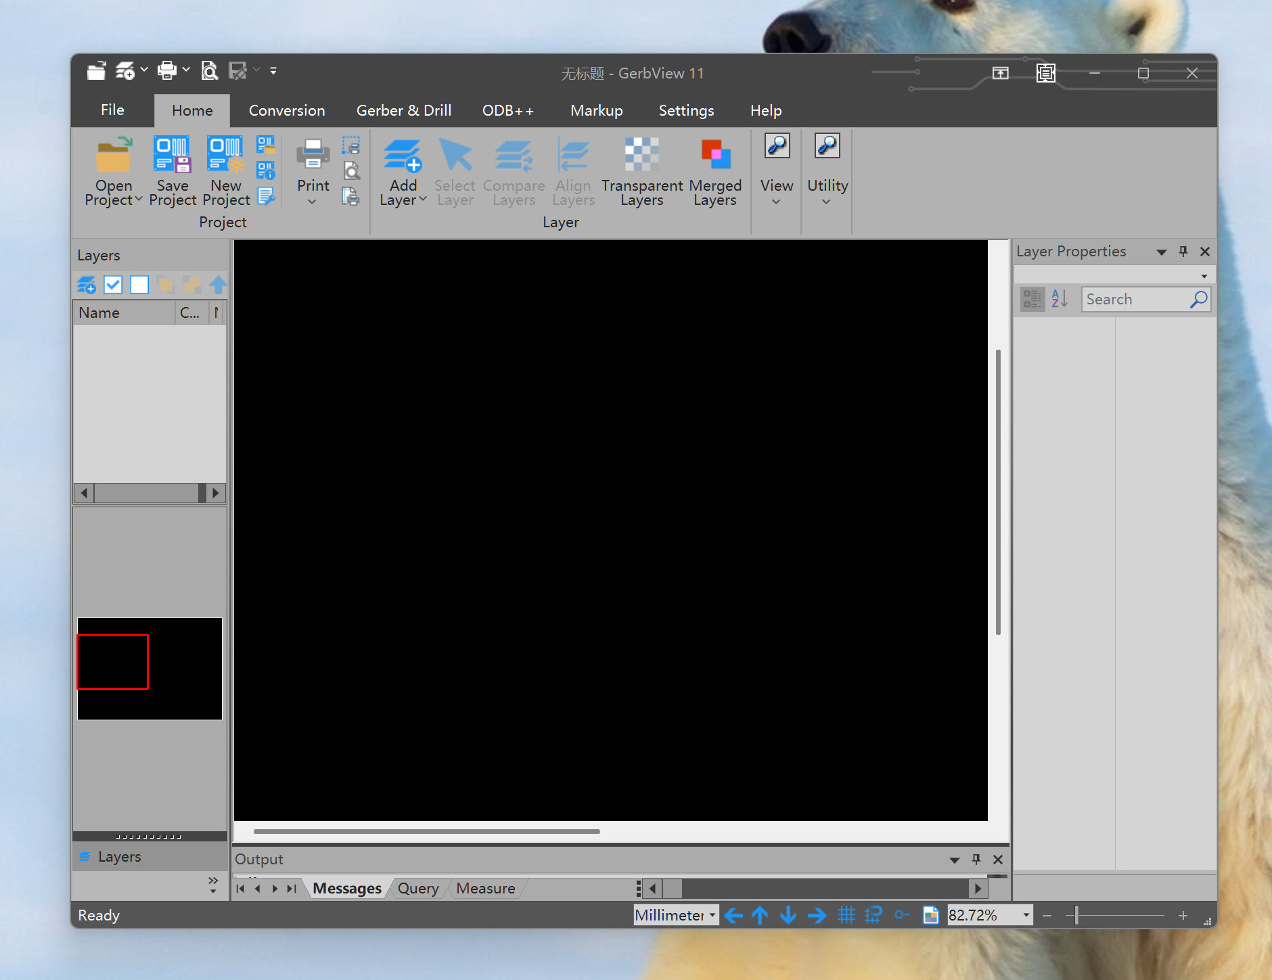Open the Output panel options arrow
The height and width of the screenshot is (980, 1272).
coord(955,860)
